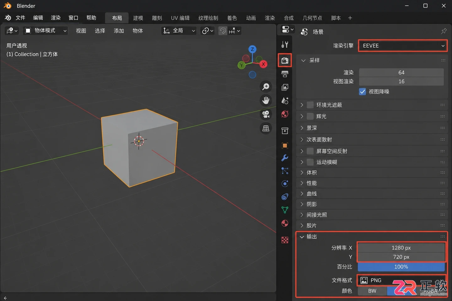Open the World properties tab
452x301 pixels.
pos(285,114)
